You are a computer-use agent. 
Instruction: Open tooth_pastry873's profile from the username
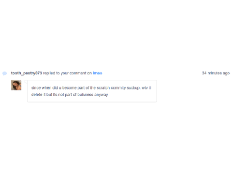pyautogui.click(x=27, y=73)
